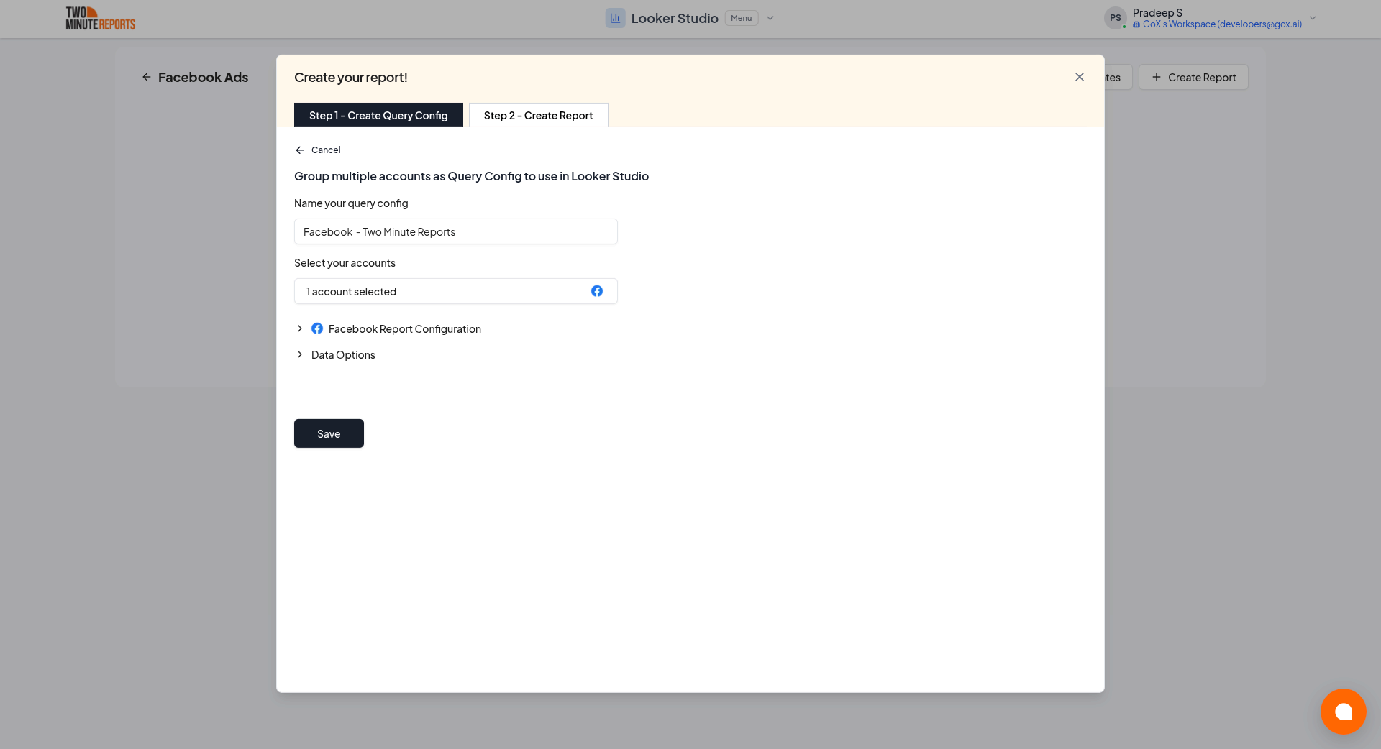Click the back arrow beside Cancel
This screenshot has height=749, width=1381.
point(300,150)
